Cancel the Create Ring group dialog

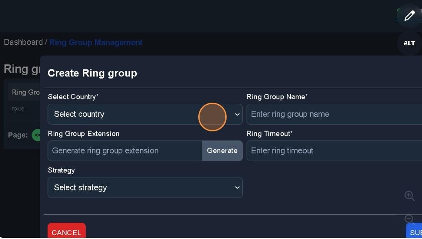tap(67, 232)
